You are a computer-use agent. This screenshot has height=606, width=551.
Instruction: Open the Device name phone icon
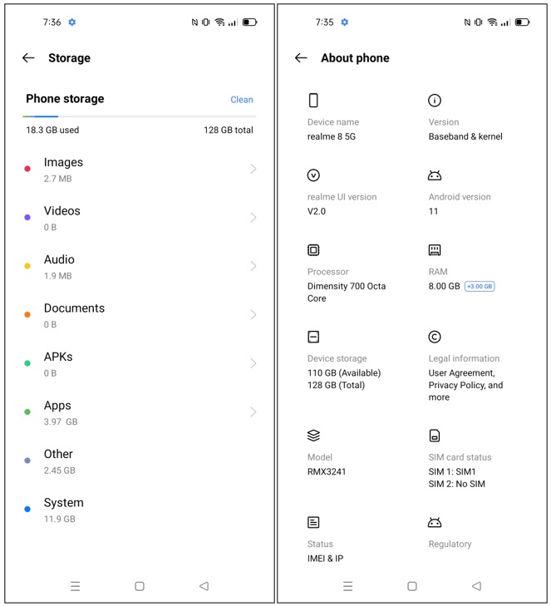click(313, 100)
